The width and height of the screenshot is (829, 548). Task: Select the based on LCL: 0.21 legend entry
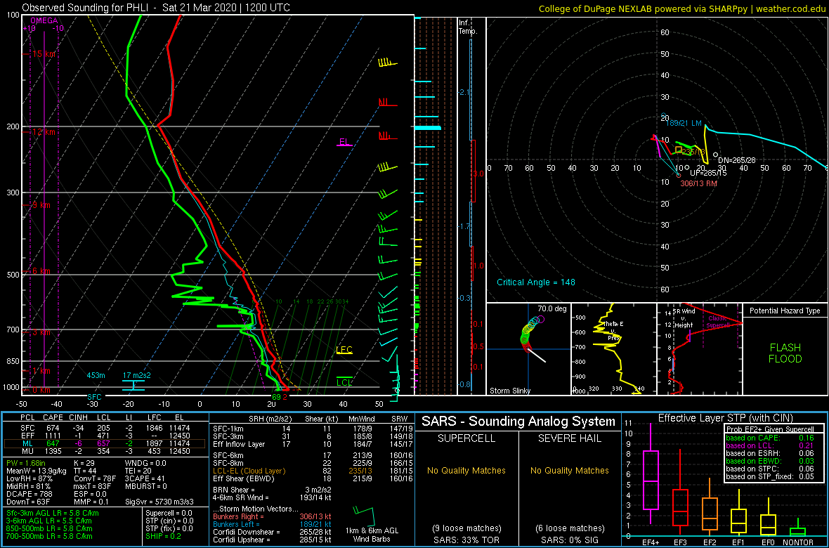(x=770, y=446)
